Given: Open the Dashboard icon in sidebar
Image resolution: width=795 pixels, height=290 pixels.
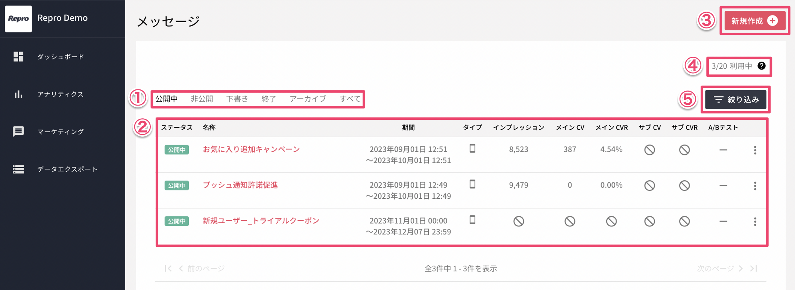Looking at the screenshot, I should tap(18, 56).
